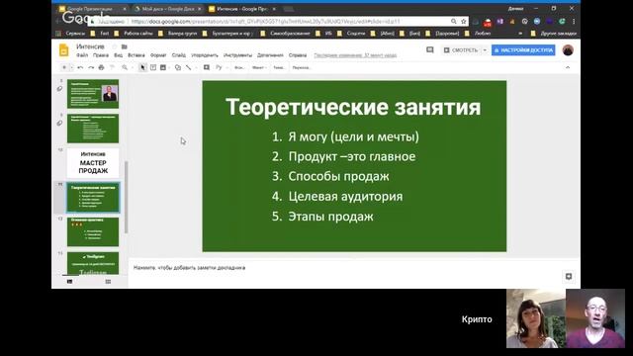Open the Вид menu
Screen dimensions: 633x356
coord(118,55)
